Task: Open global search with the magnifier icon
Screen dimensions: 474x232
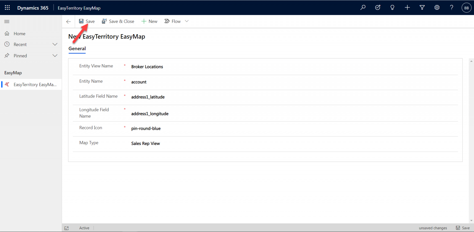Action: [x=363, y=7]
